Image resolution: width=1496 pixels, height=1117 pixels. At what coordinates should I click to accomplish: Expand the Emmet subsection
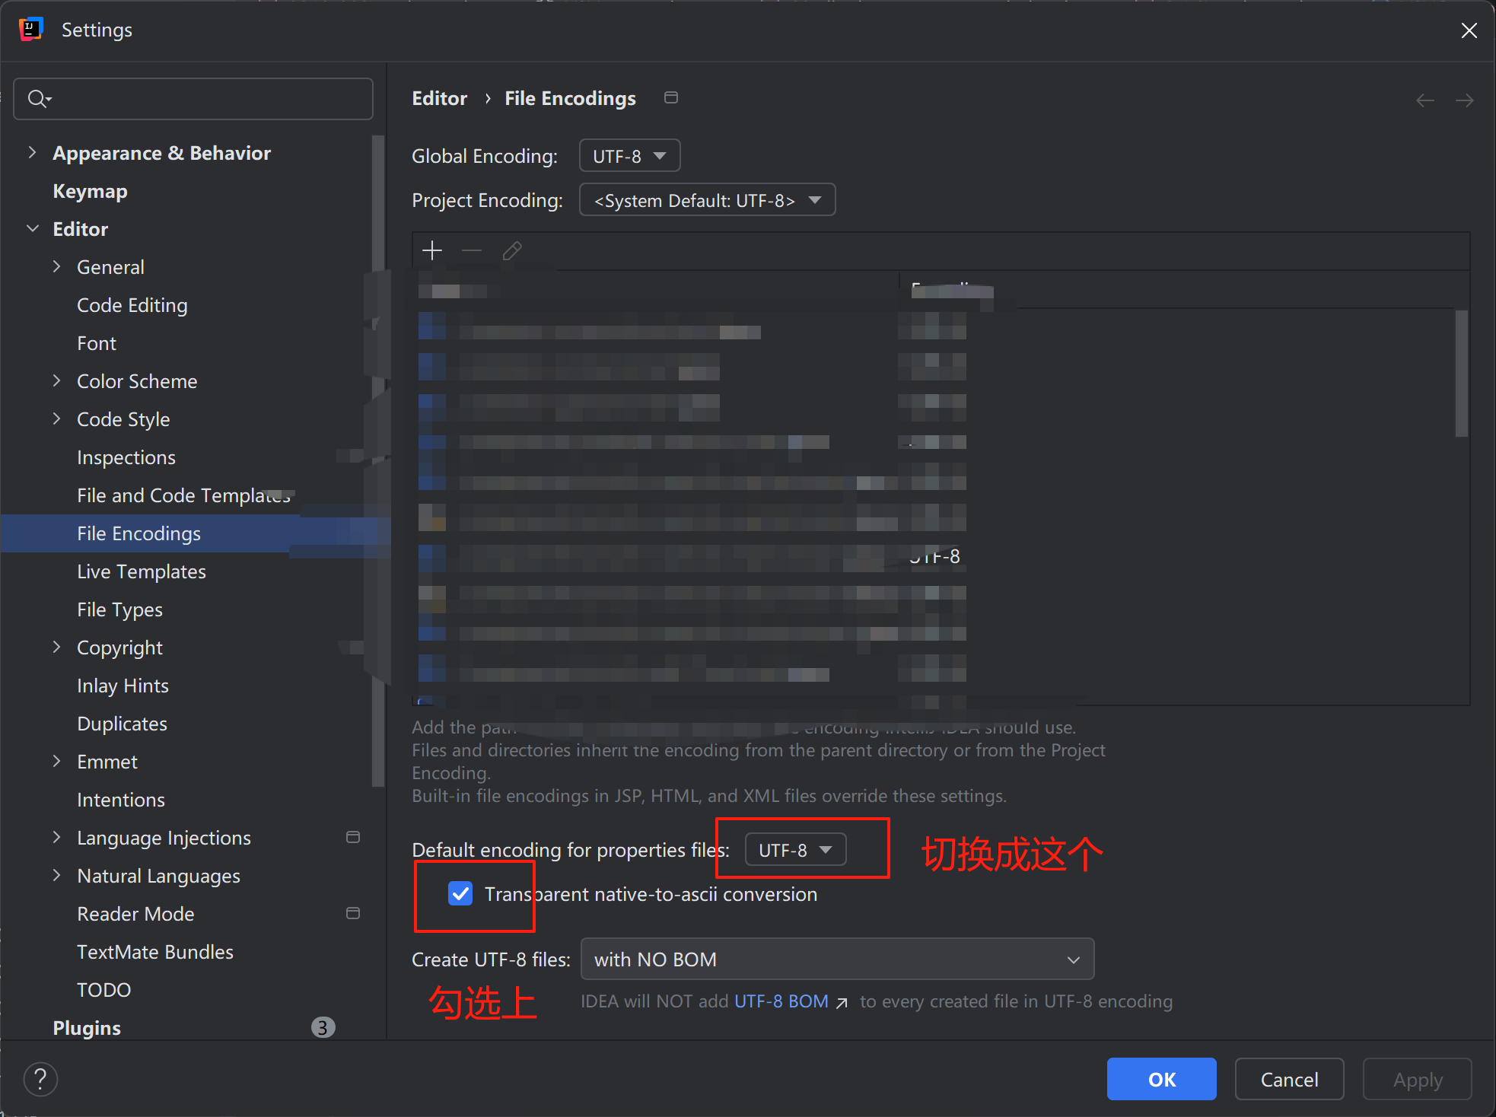(56, 761)
